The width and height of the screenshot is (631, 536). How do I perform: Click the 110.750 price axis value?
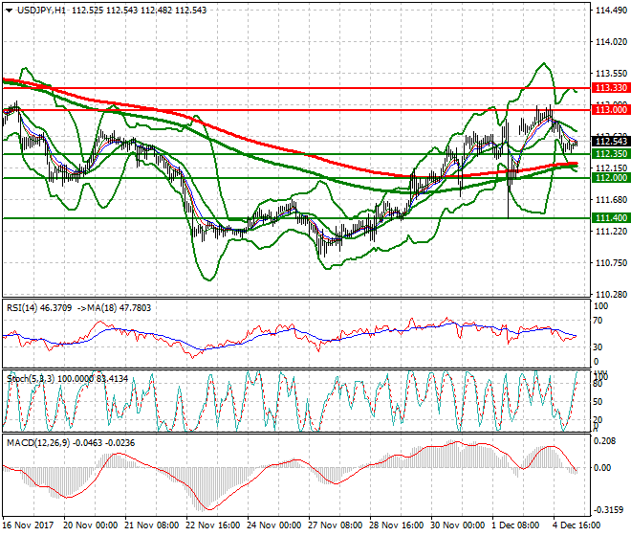click(x=611, y=263)
